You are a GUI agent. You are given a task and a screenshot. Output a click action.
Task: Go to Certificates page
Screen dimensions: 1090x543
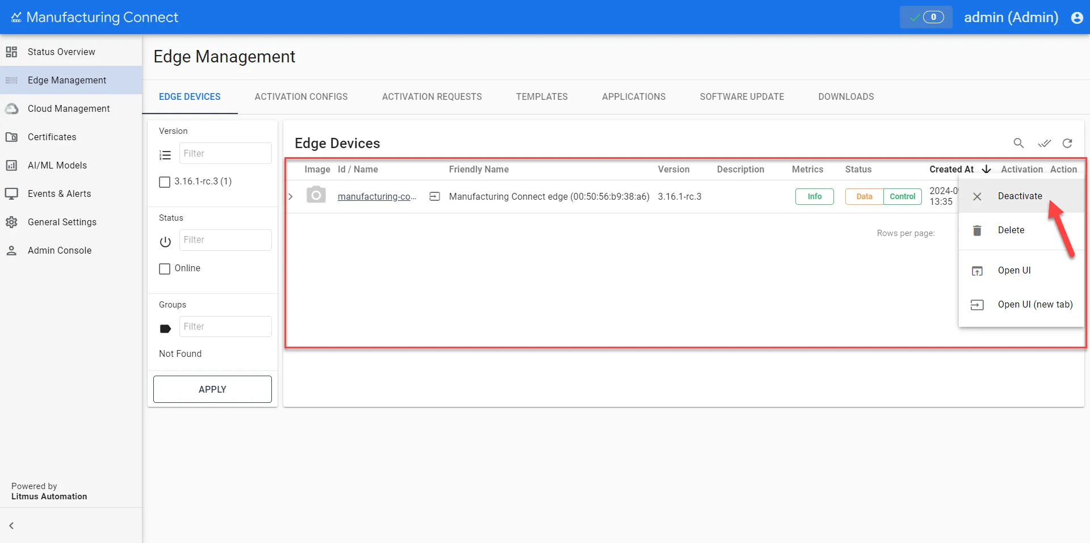point(71,137)
